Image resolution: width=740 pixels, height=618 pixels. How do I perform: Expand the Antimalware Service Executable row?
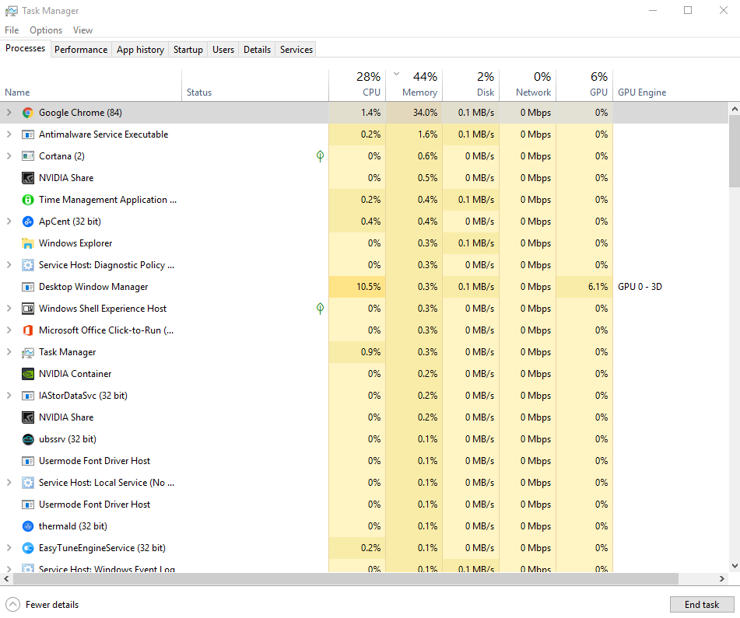[9, 134]
